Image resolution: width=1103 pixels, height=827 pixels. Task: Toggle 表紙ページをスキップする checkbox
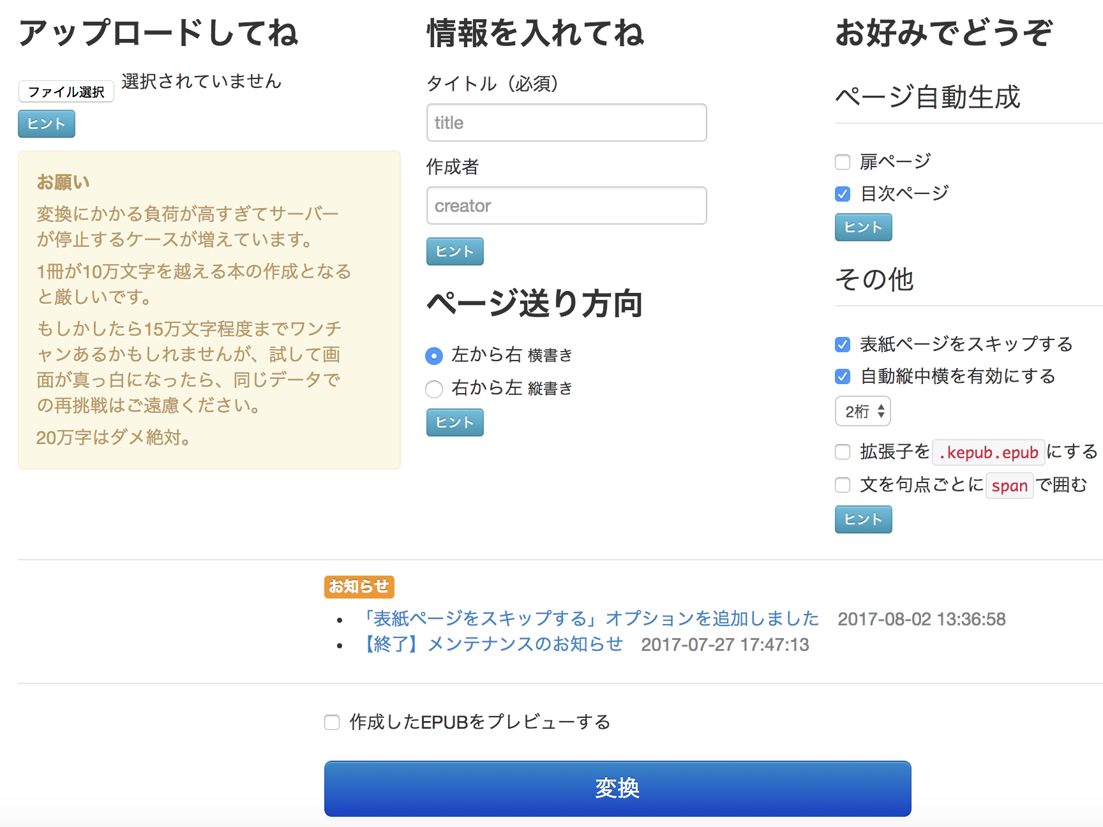click(x=843, y=345)
